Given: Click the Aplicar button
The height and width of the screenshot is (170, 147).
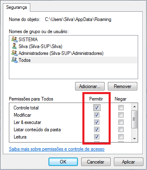Looking at the screenshot, I should 128,162.
